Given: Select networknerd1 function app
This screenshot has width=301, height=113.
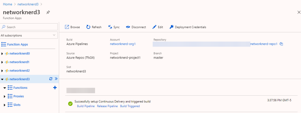Looking at the screenshot, I should tap(20, 62).
